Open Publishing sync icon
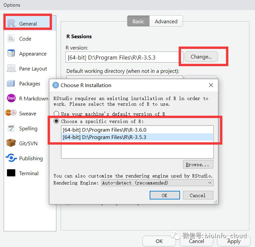The image size is (255, 247). click(11, 158)
